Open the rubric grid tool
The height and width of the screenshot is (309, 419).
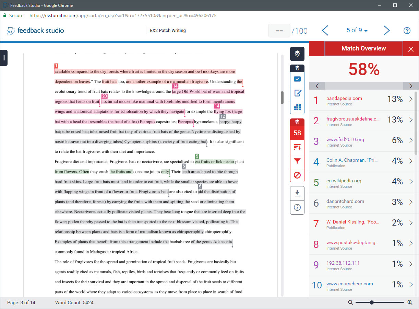pyautogui.click(x=297, y=108)
